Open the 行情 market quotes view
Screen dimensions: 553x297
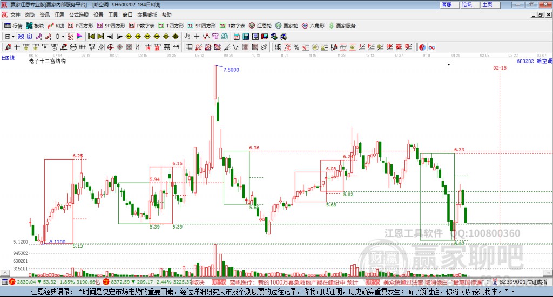pos(13,26)
